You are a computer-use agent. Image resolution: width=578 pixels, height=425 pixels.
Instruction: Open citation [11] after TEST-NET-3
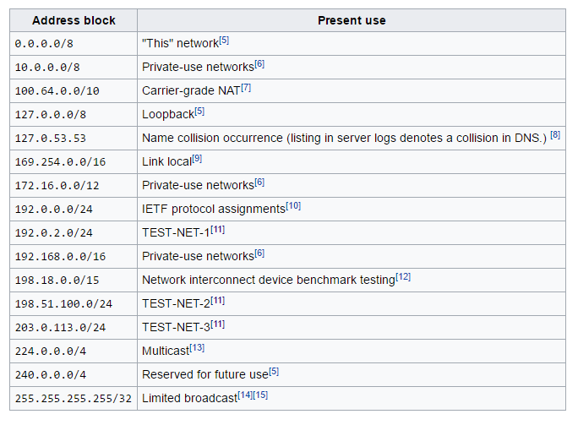tap(217, 324)
